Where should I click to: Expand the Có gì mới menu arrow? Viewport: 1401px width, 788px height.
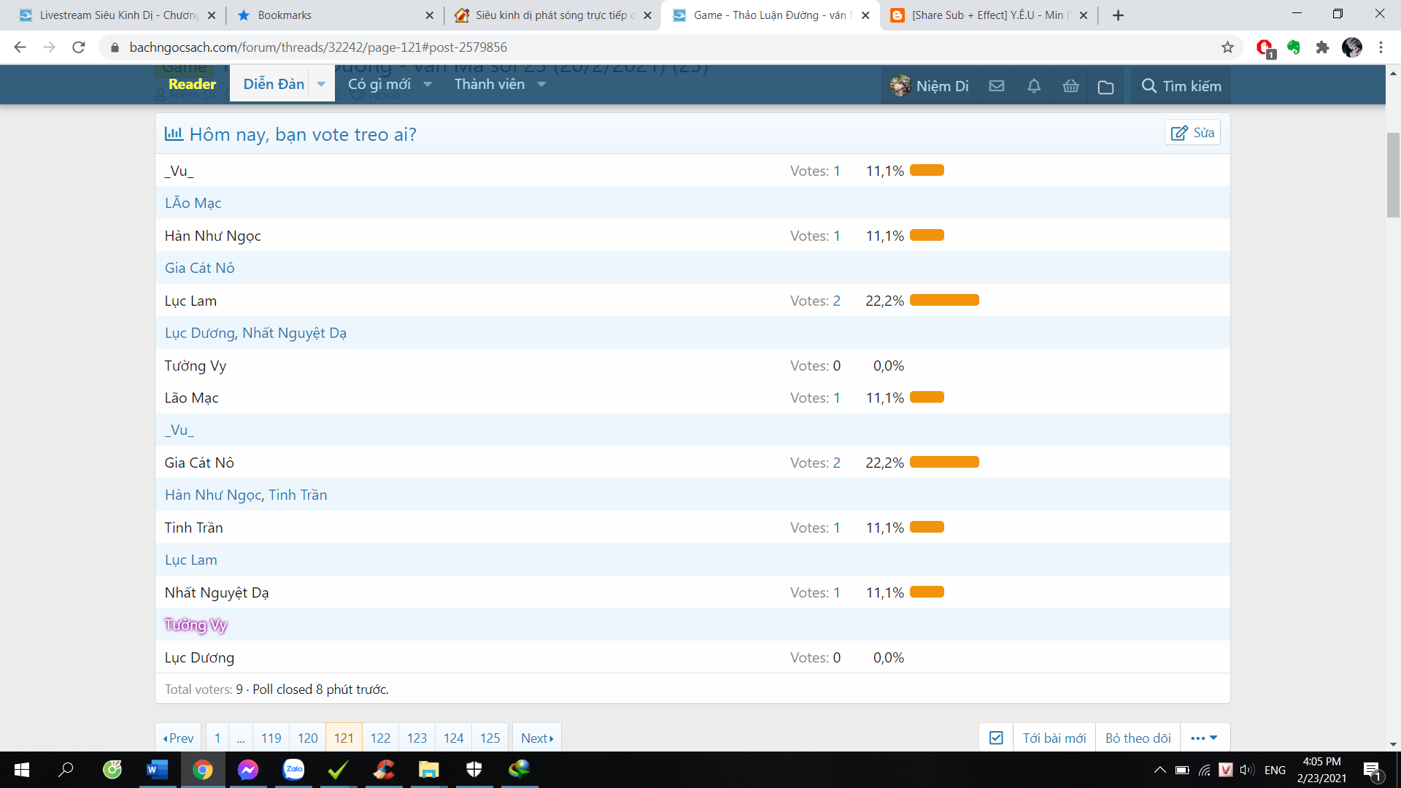[428, 85]
